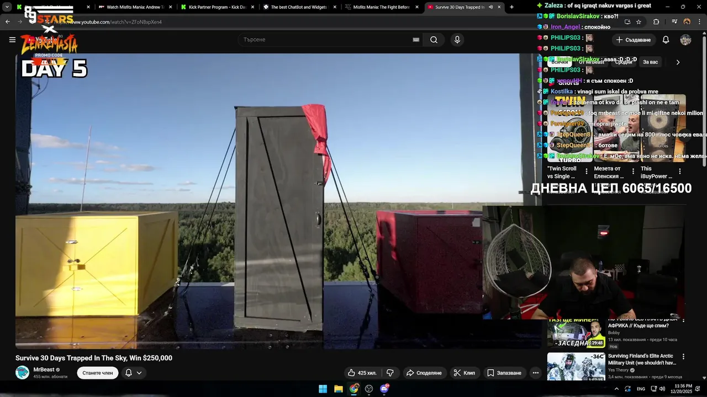Image resolution: width=707 pixels, height=397 pixels.
Task: Switch to Misfits Mania: The Fight Before tab
Action: pyautogui.click(x=381, y=7)
